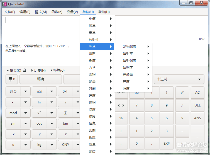
Task: Open the 编辑(E) menu
Action: (25, 12)
